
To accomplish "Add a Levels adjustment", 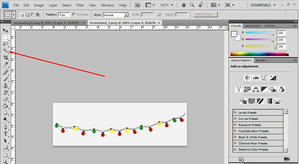I will point(256,78).
